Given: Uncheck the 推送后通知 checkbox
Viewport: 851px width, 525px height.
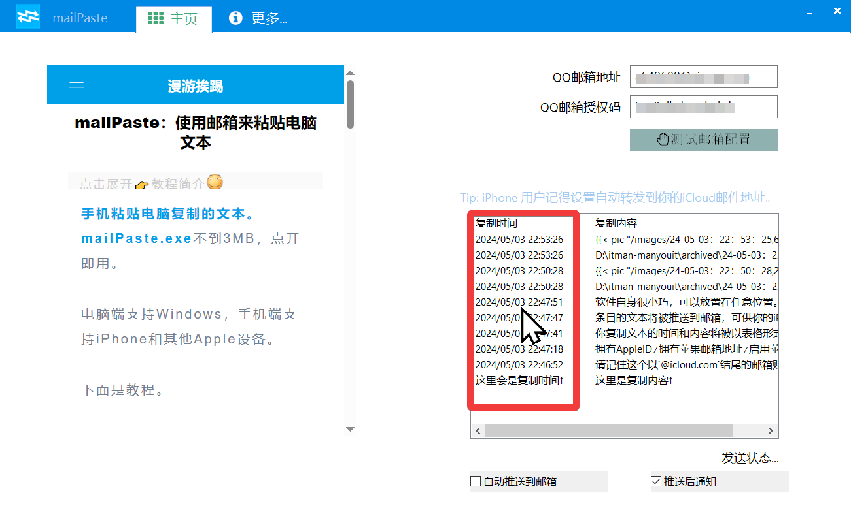Looking at the screenshot, I should [655, 481].
